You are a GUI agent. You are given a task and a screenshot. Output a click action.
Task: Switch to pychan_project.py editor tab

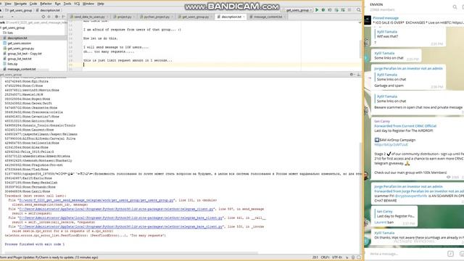[x=157, y=17]
